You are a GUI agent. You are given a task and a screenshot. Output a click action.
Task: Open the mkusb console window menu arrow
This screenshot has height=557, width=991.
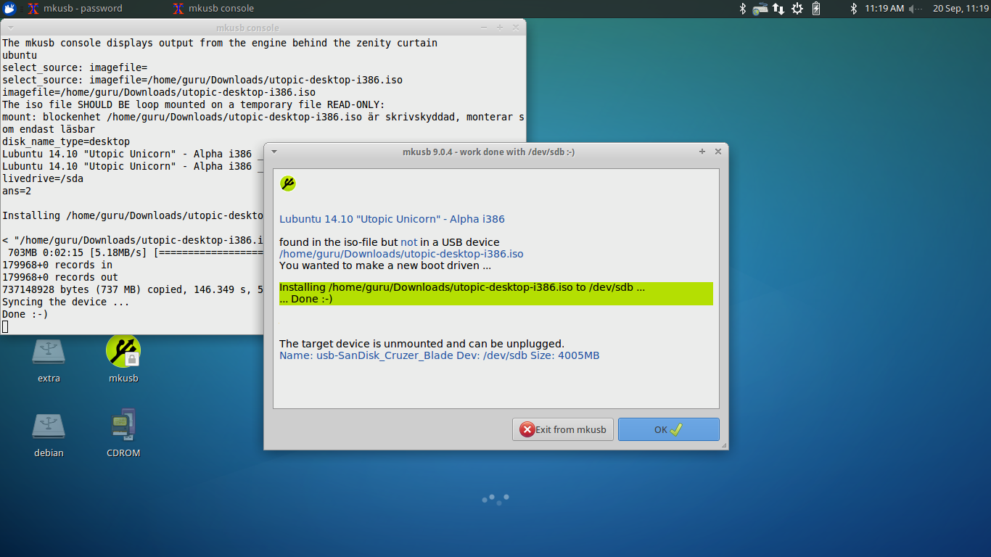click(x=9, y=28)
